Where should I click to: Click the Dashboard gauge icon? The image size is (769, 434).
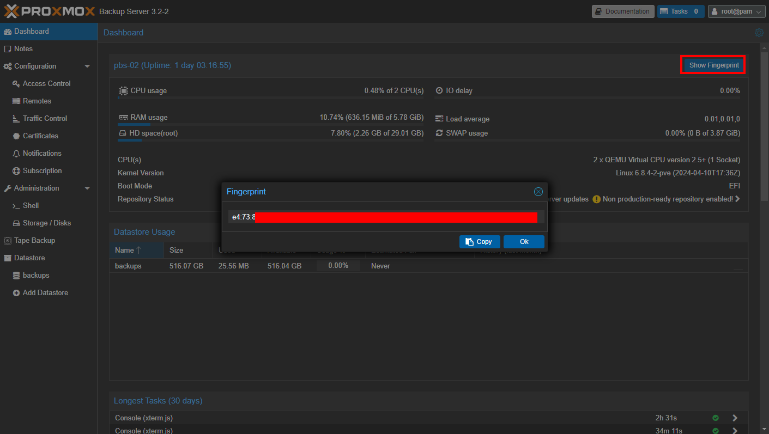click(x=8, y=32)
